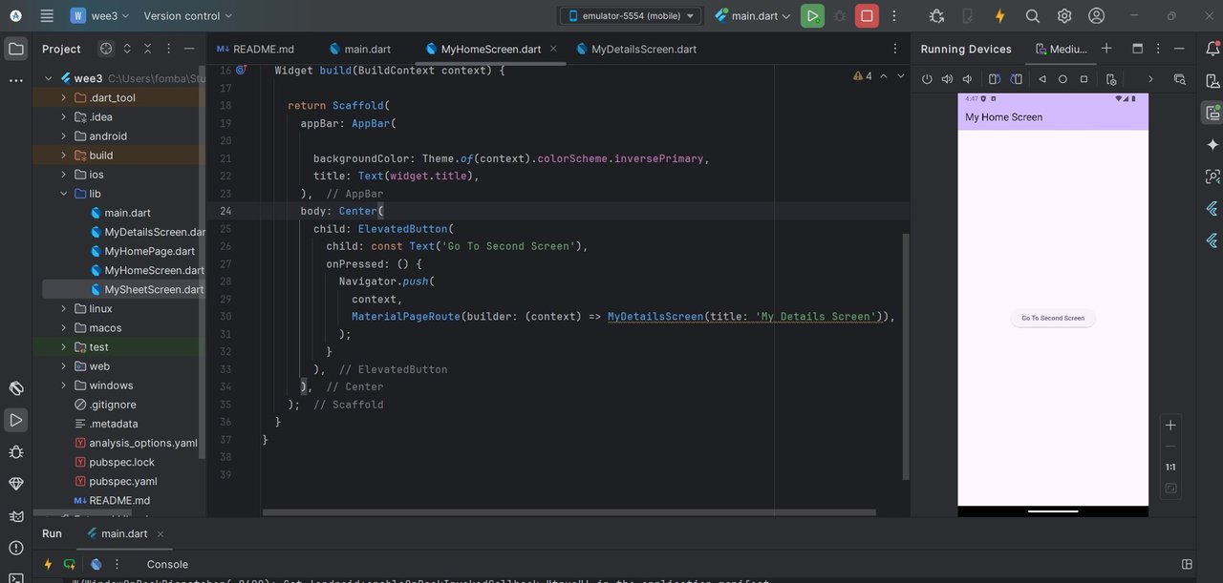Viewport: 1223px width, 583px height.
Task: Tap emulator Home circle button
Action: click(x=1062, y=79)
